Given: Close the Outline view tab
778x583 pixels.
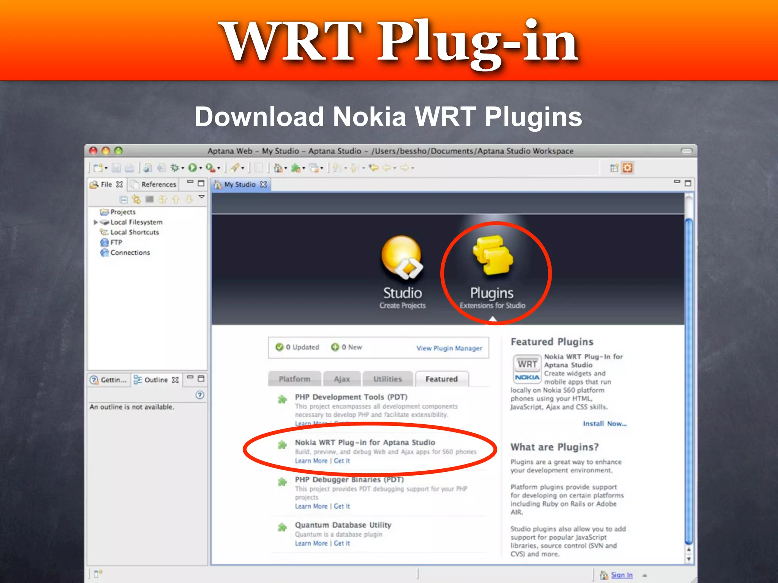Looking at the screenshot, I should (x=175, y=380).
